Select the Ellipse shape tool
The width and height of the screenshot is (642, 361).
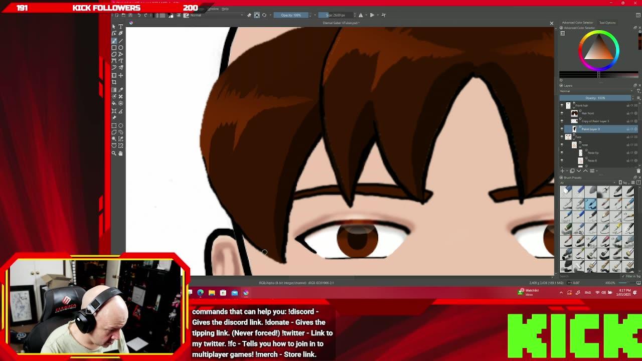click(120, 48)
